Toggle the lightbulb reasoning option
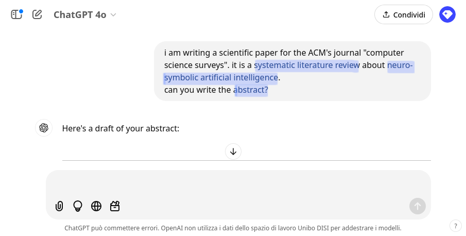This screenshot has height=236, width=466. [x=78, y=206]
